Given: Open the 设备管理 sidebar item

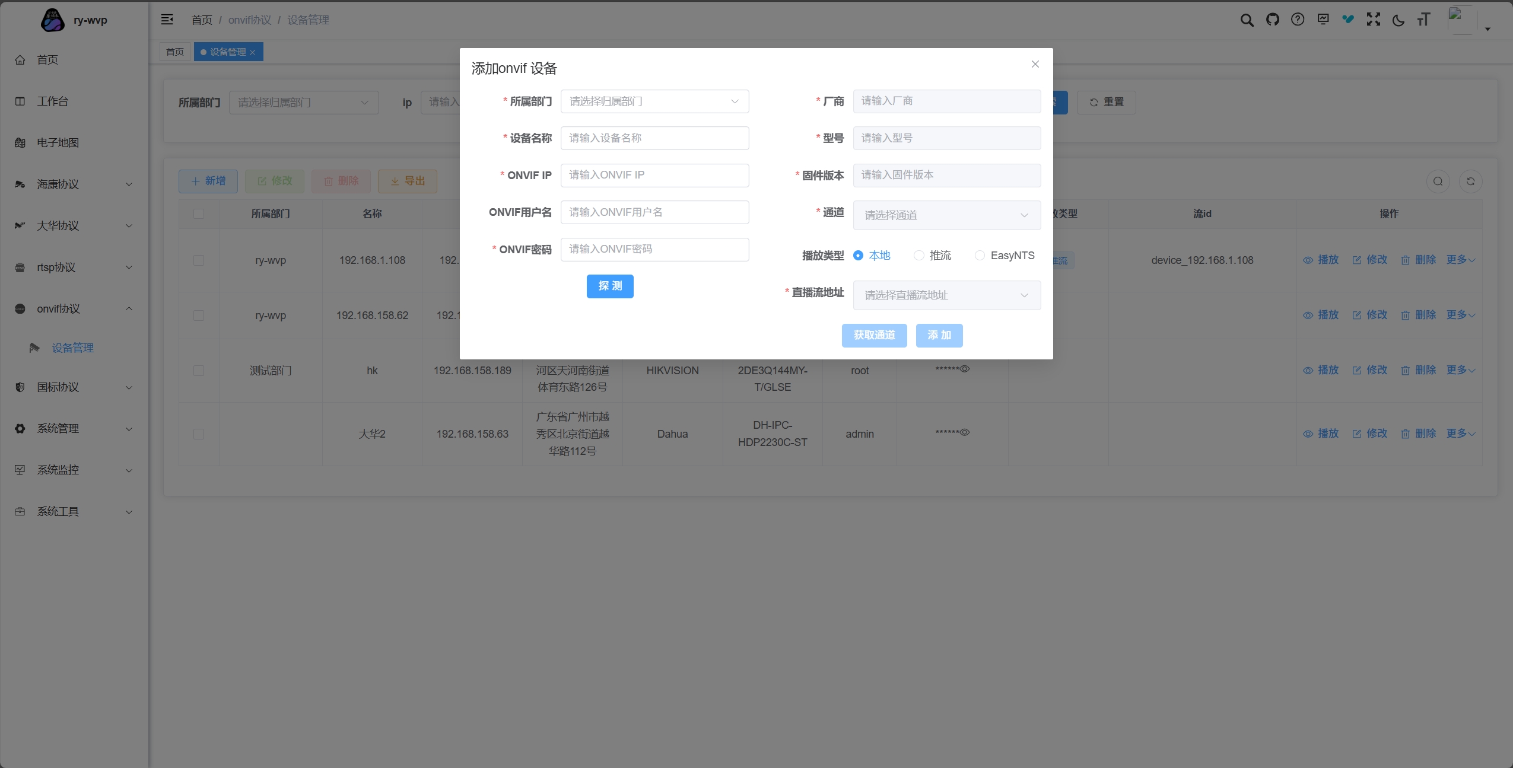Looking at the screenshot, I should pyautogui.click(x=72, y=348).
